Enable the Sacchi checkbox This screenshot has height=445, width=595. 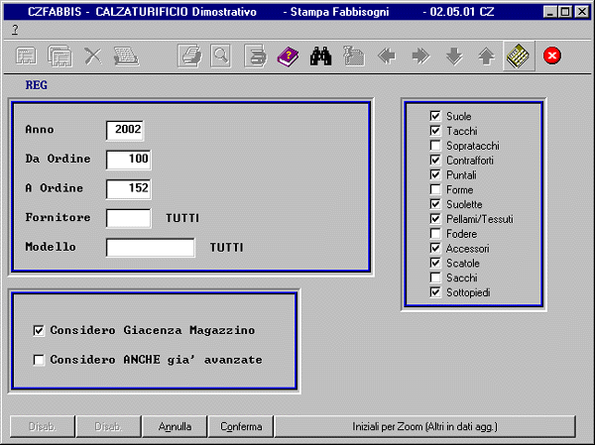click(435, 278)
